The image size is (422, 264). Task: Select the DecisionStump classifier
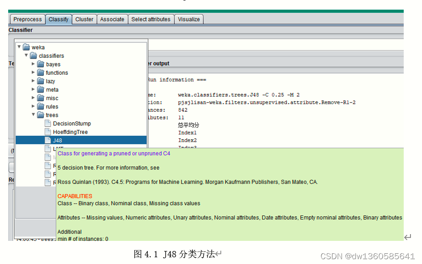pyautogui.click(x=72, y=124)
